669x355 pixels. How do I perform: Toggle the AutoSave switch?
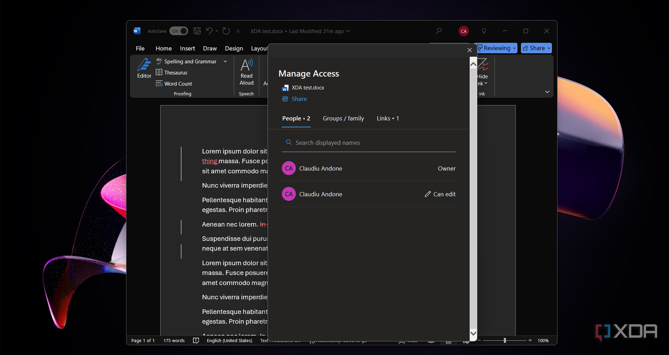coord(178,31)
